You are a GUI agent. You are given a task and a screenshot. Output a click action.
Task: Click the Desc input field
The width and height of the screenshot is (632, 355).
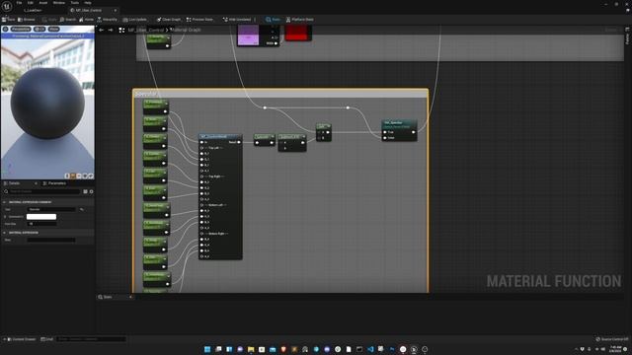coord(51,240)
